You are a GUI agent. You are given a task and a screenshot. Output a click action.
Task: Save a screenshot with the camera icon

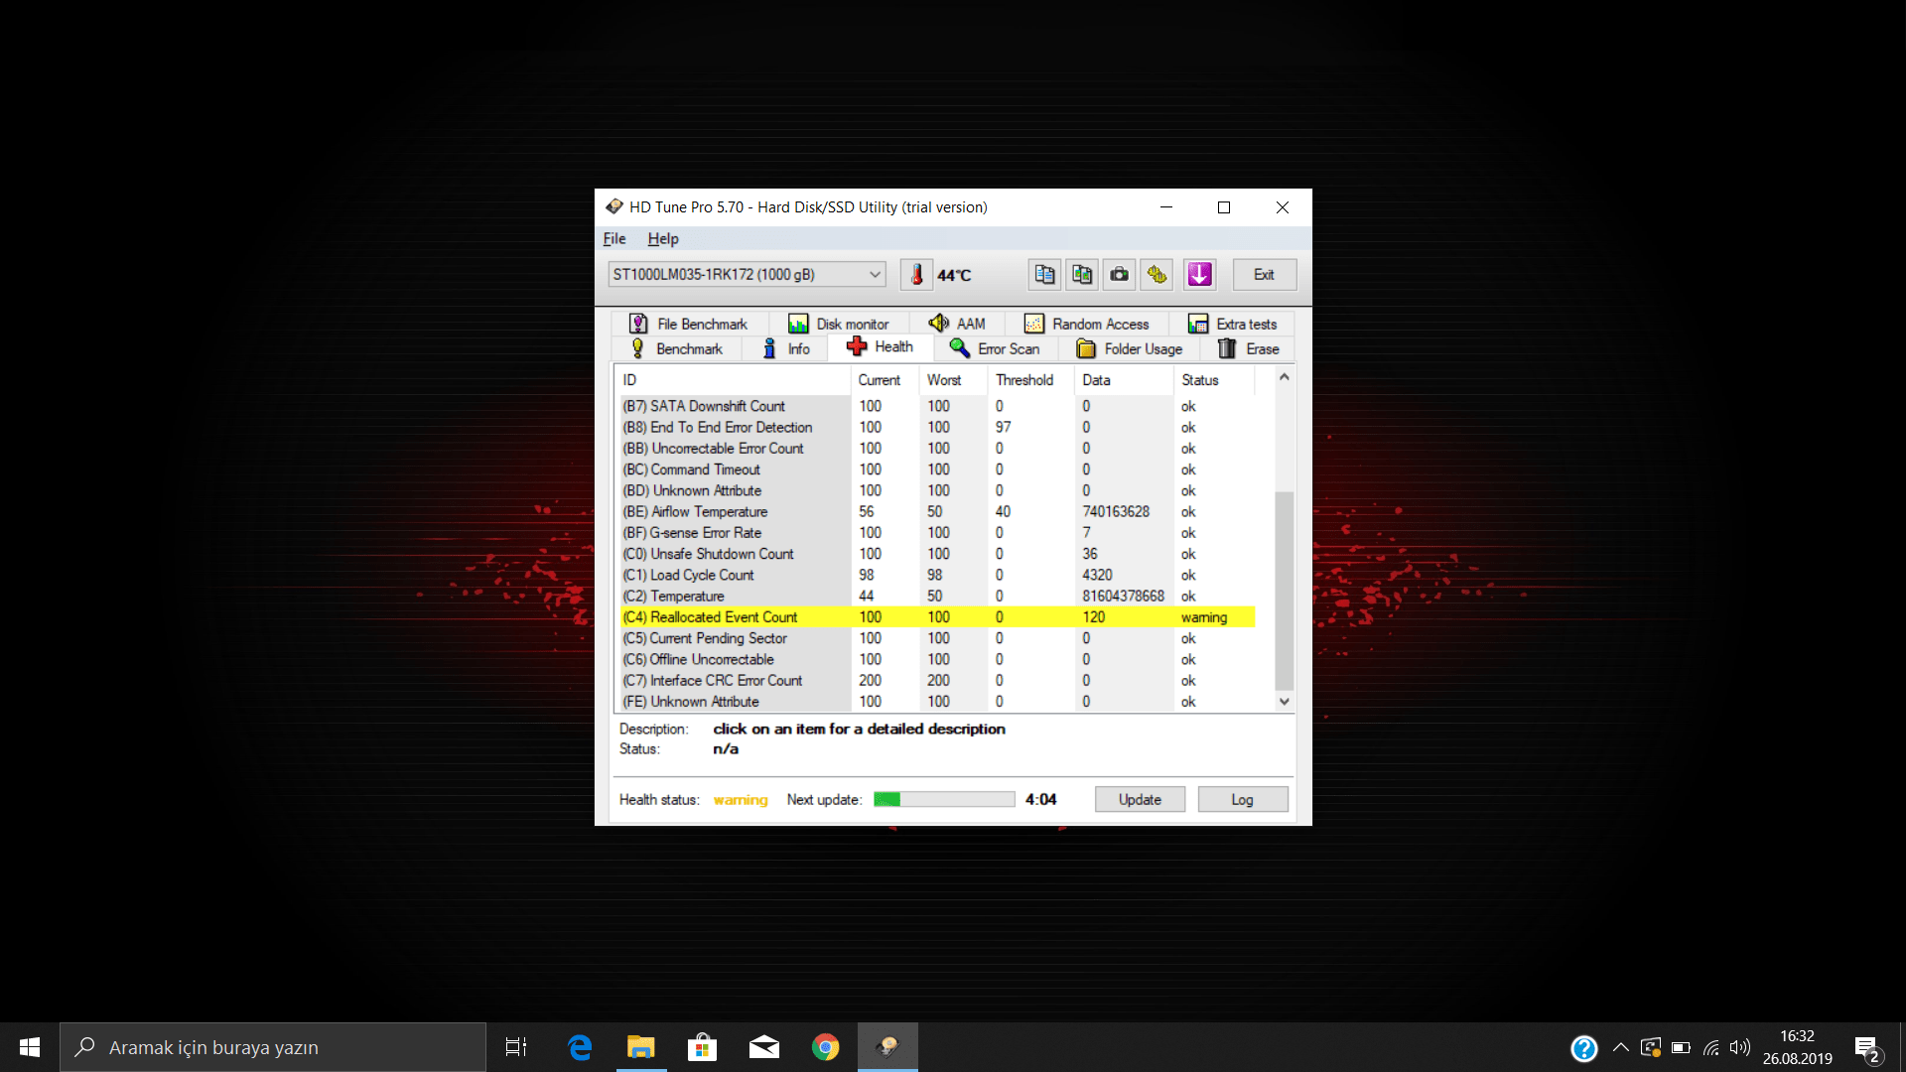[1118, 274]
